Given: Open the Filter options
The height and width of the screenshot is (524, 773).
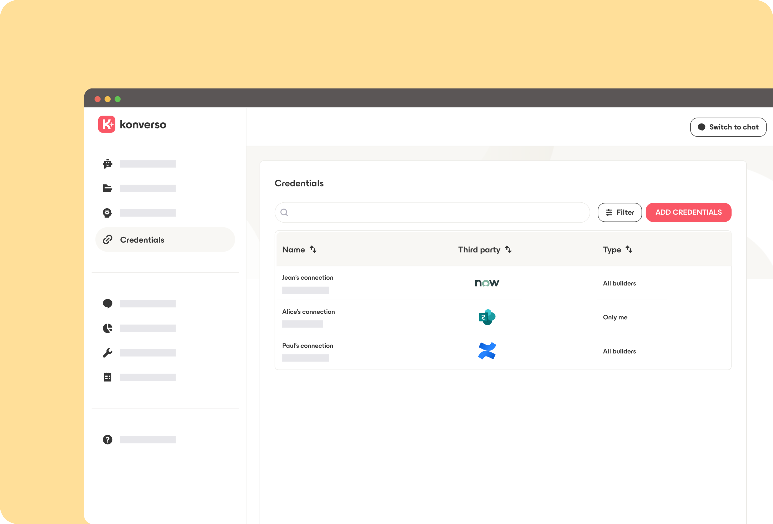Looking at the screenshot, I should [x=619, y=212].
